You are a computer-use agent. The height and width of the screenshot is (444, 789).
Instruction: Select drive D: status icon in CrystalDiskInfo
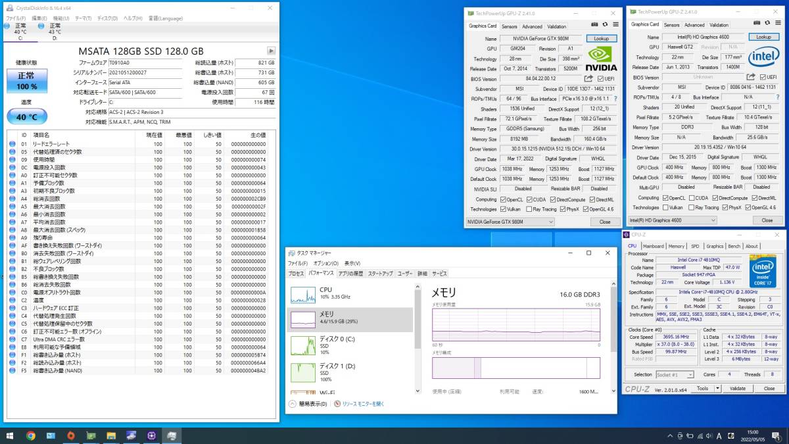point(41,26)
